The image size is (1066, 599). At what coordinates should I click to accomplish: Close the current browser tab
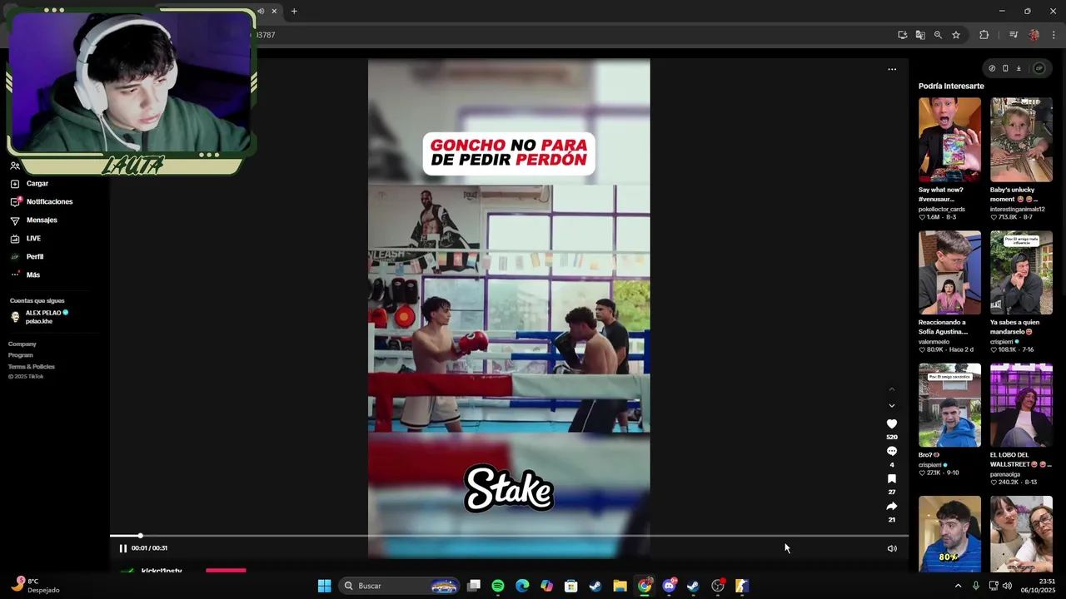coord(274,11)
